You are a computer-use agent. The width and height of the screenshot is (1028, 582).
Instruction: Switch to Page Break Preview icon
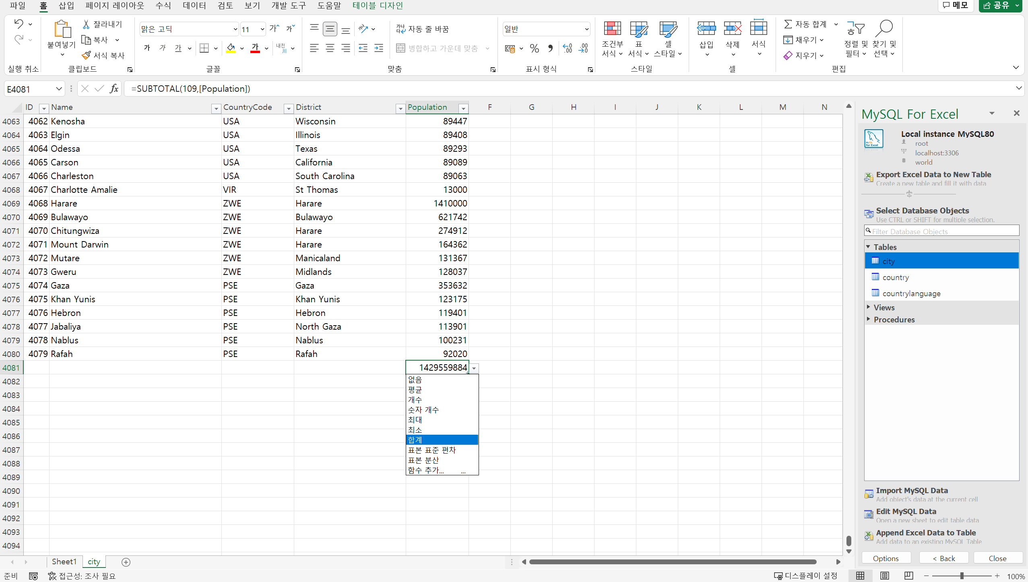tap(908, 576)
